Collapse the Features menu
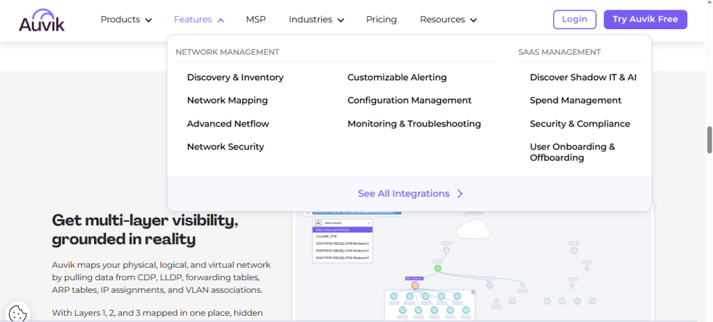The height and width of the screenshot is (322, 713). click(198, 19)
